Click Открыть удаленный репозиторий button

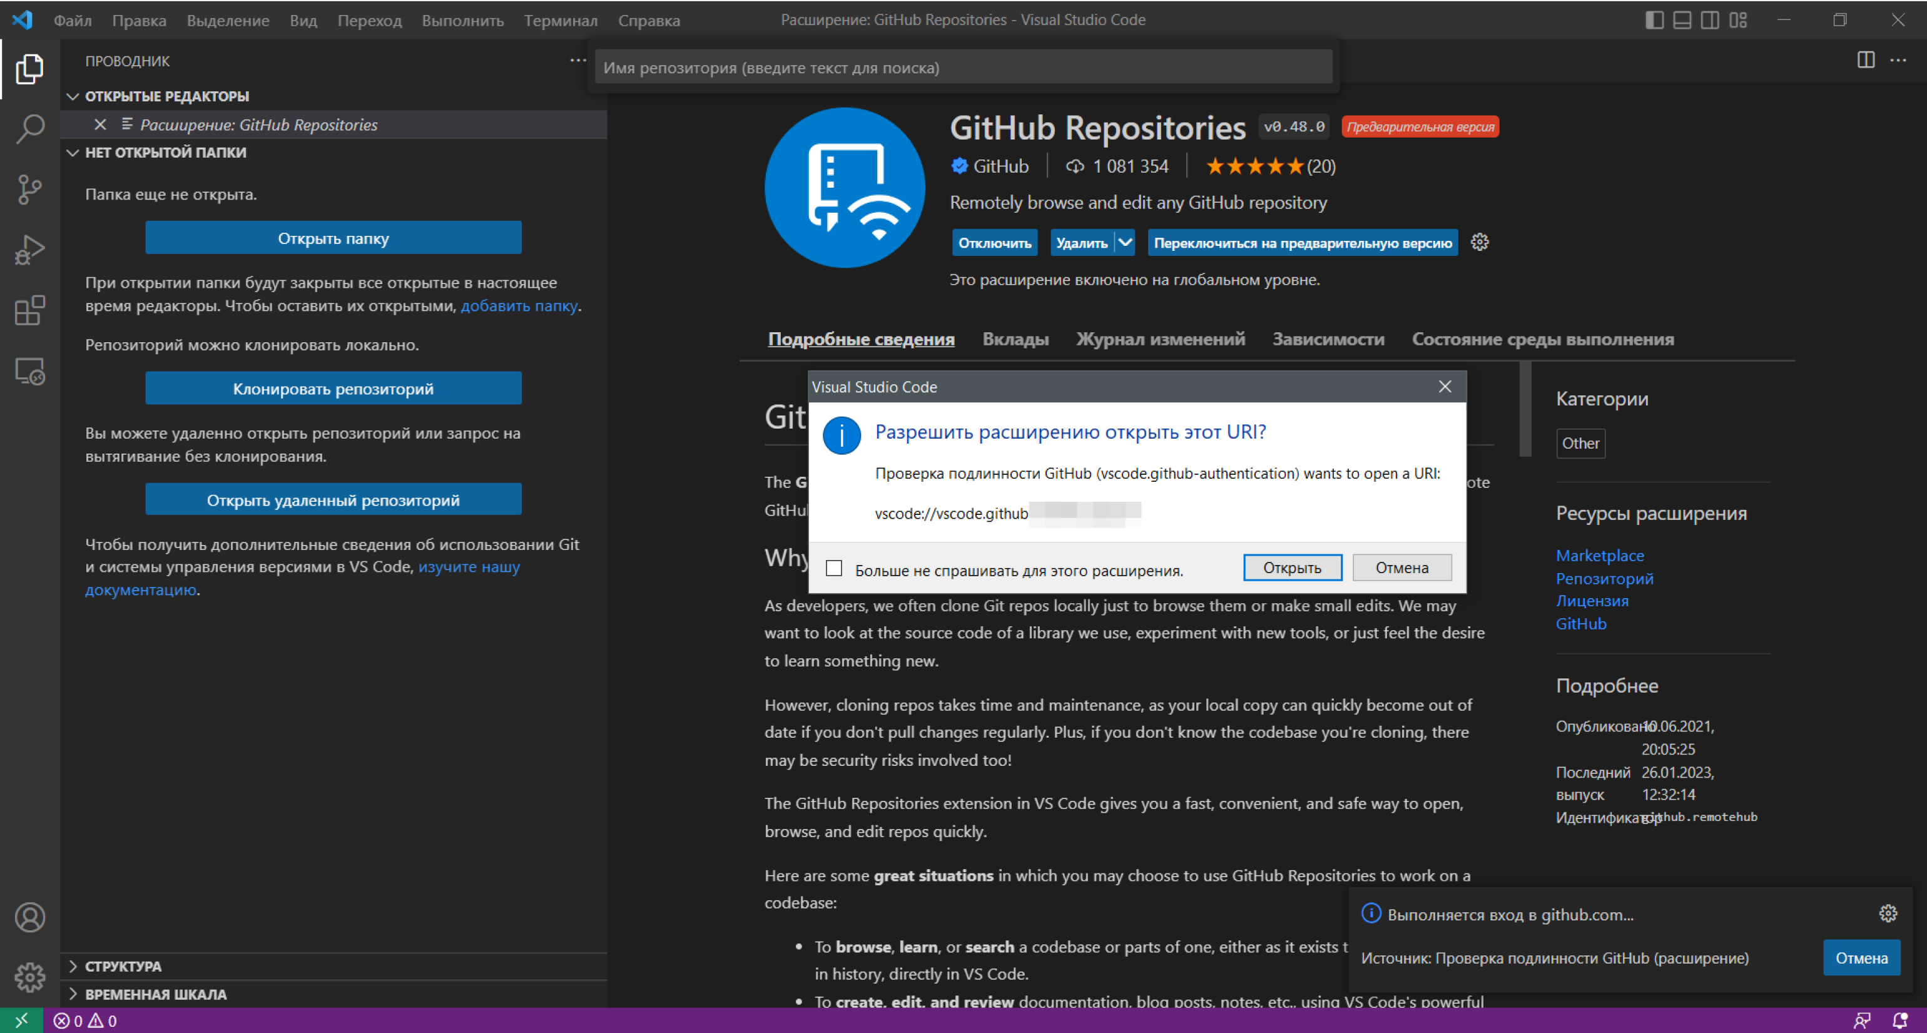333,500
